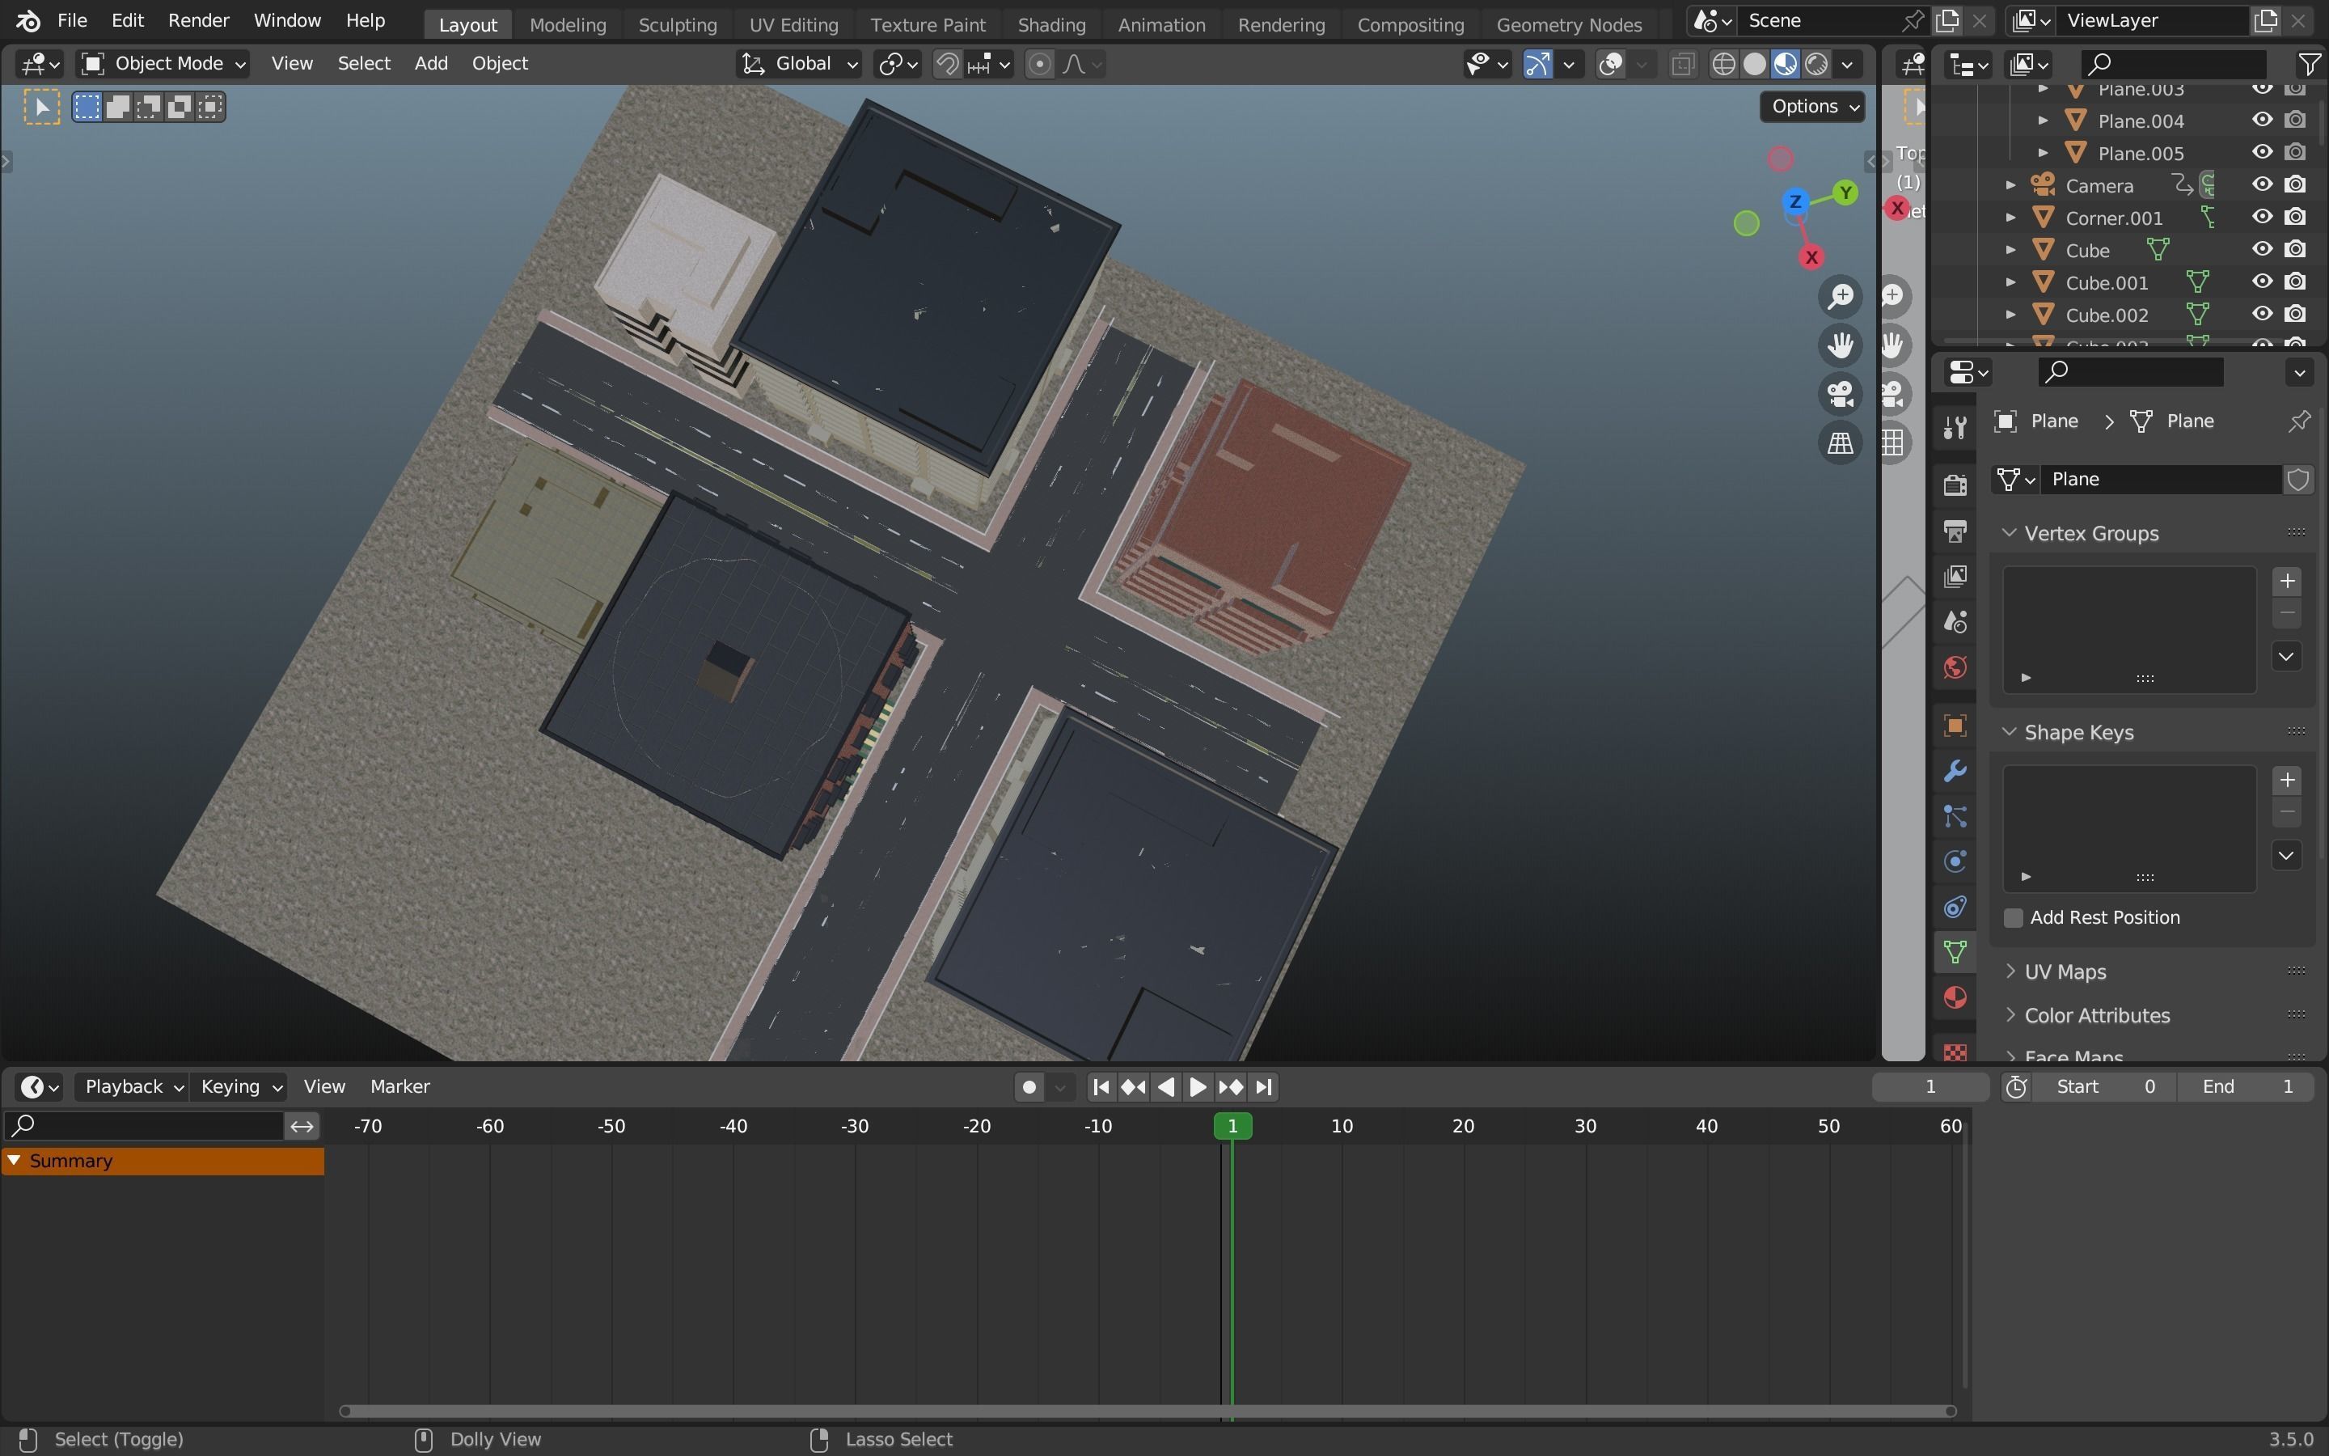2329x1456 pixels.
Task: Click the Play animation button
Action: tap(1197, 1087)
